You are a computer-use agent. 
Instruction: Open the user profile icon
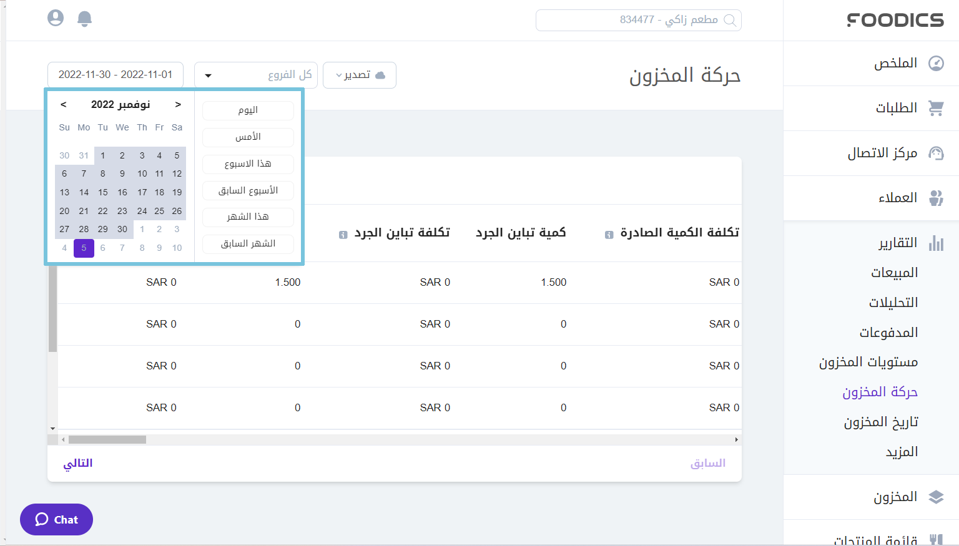(56, 18)
